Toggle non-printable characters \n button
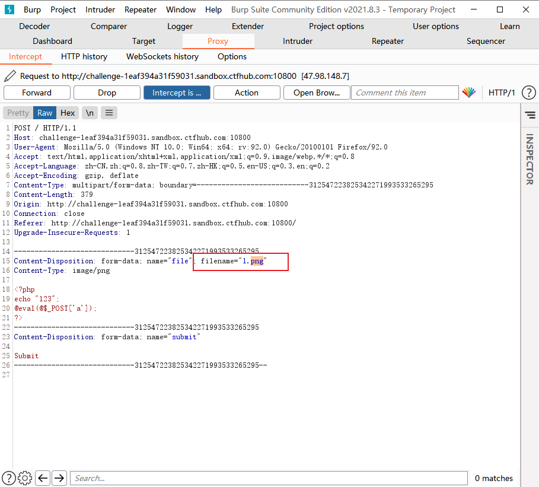The width and height of the screenshot is (539, 487). pos(90,113)
